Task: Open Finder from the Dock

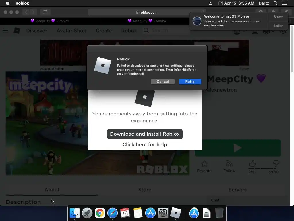Action: (75, 213)
